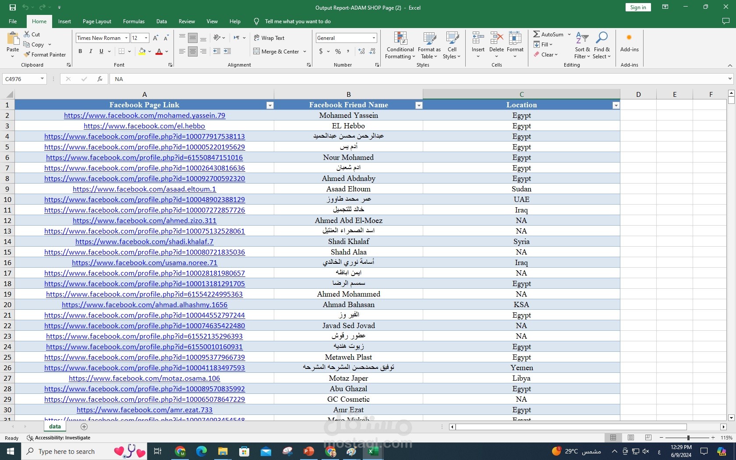Open PowerPoint from the taskbar

[308, 451]
